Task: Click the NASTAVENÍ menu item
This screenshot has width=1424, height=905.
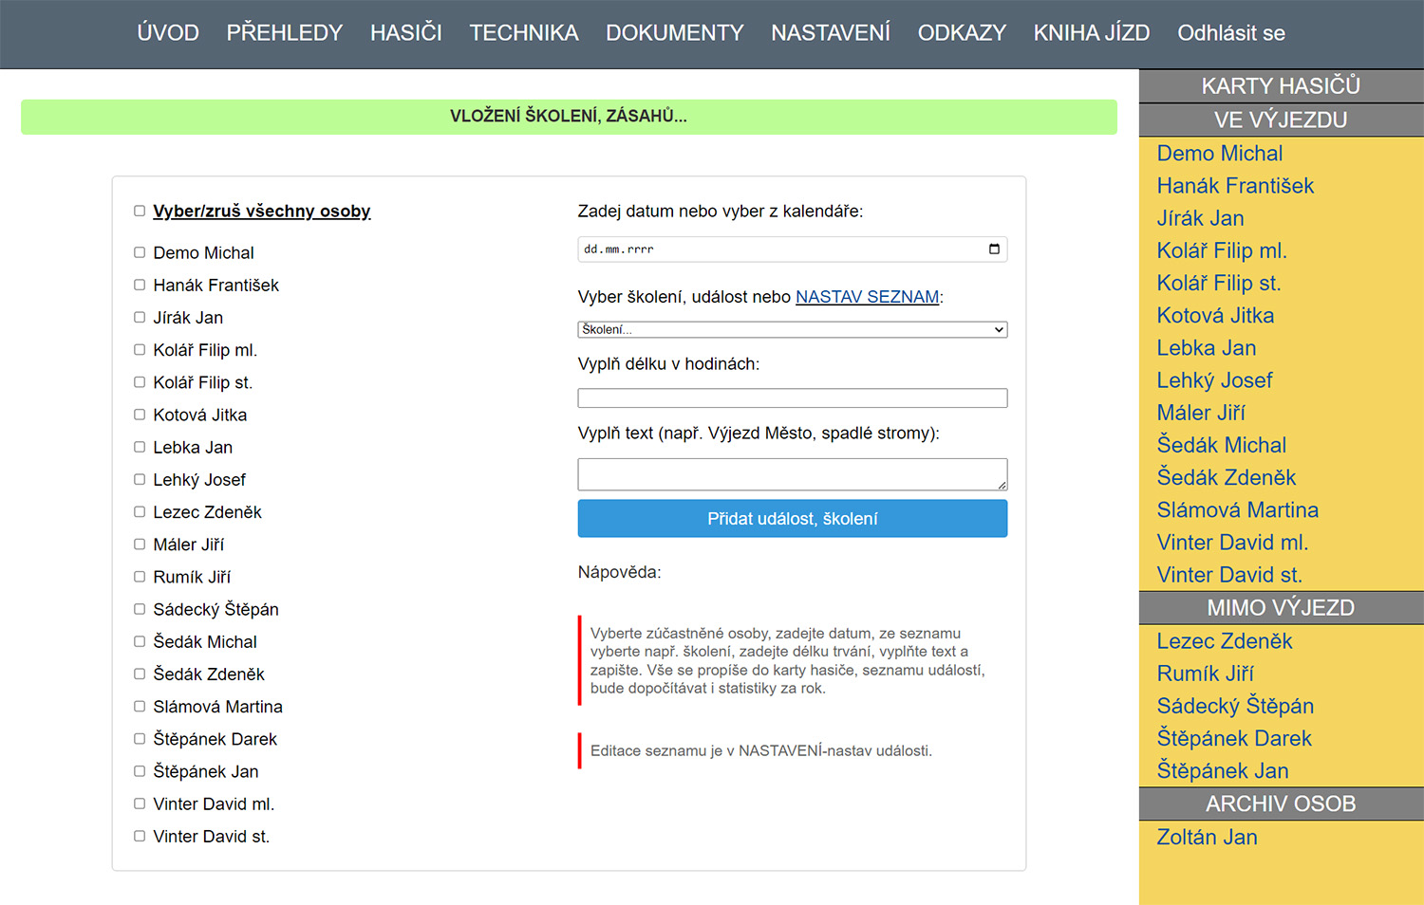Action: click(x=830, y=33)
